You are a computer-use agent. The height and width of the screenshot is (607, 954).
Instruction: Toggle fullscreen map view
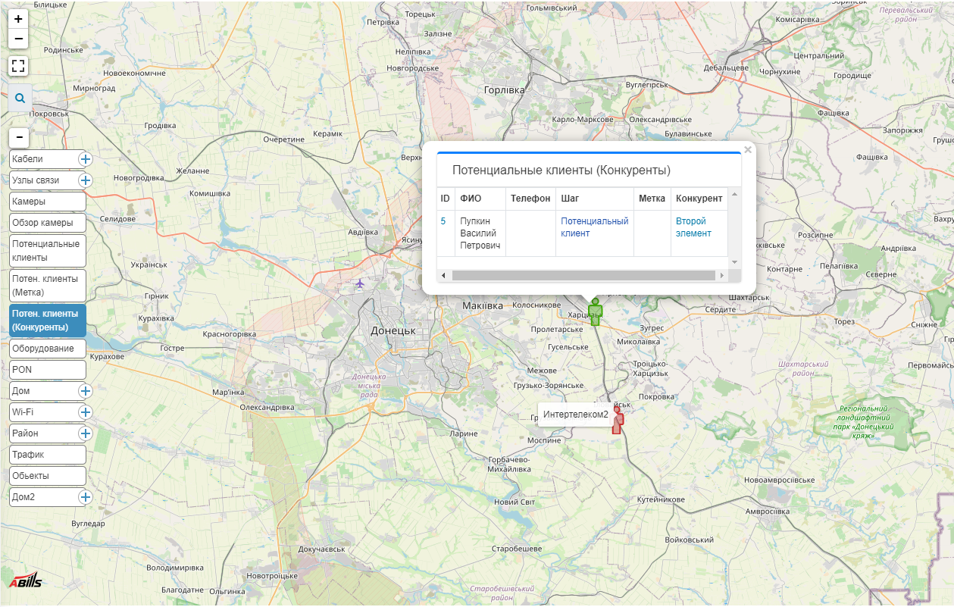[x=18, y=66]
